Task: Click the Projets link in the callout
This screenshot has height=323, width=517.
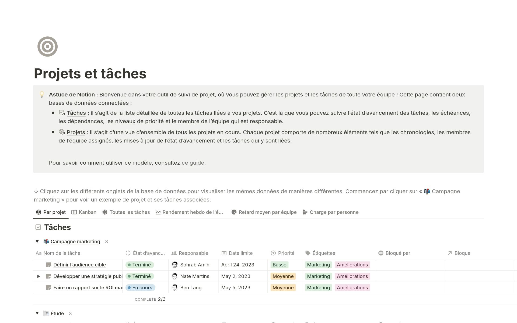Action: pyautogui.click(x=76, y=132)
